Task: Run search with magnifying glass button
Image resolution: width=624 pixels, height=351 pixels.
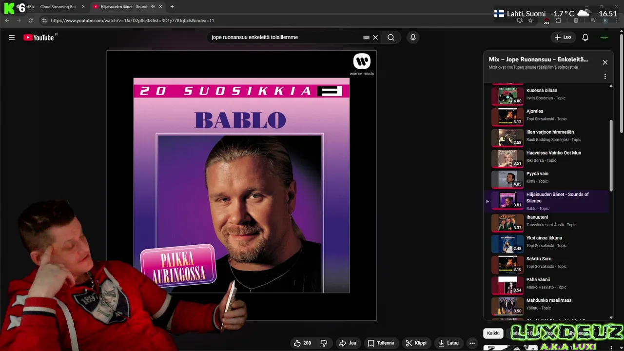Action: coord(391,38)
